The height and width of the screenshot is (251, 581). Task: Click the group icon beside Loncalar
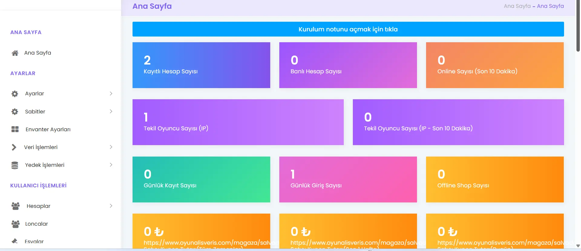15,224
